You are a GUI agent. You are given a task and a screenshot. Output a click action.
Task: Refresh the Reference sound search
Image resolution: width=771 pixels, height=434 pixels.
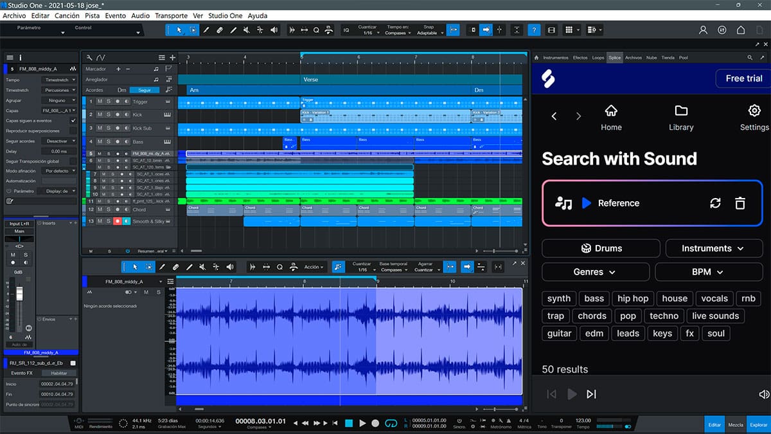click(x=715, y=203)
